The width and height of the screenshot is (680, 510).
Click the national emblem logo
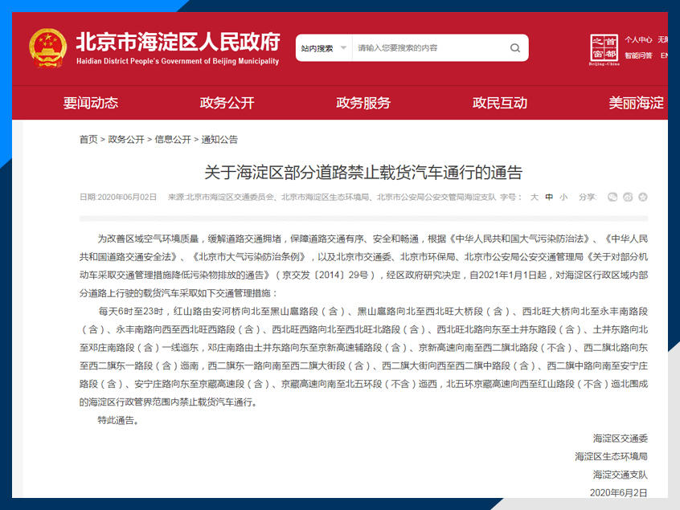point(47,48)
